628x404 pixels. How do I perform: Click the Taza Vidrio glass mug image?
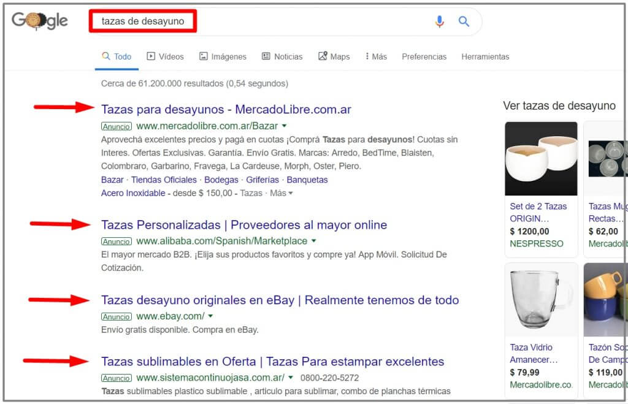coord(541,300)
